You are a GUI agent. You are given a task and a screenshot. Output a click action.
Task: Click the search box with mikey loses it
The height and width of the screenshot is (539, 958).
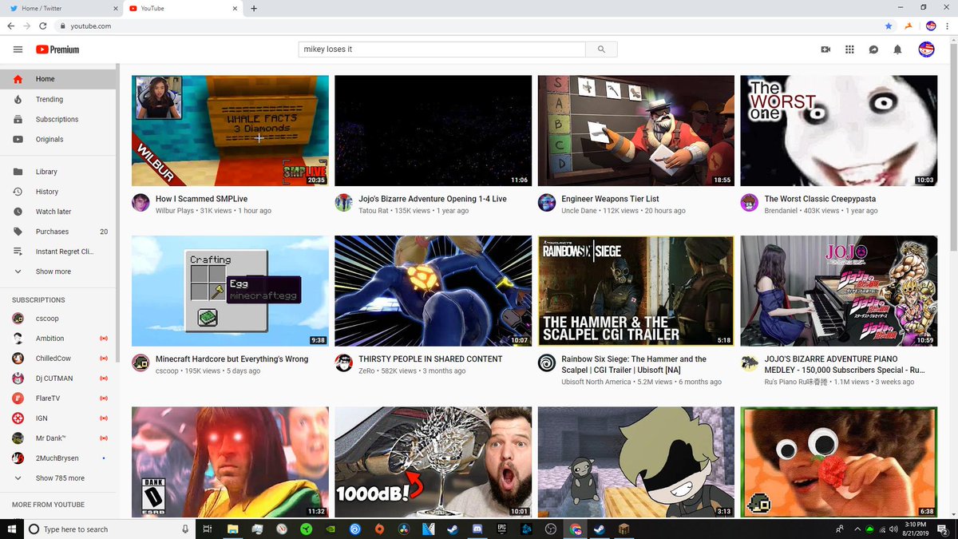click(441, 50)
